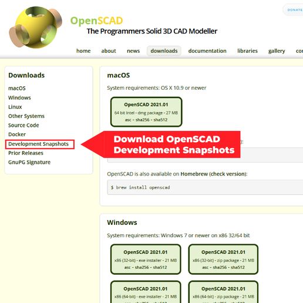Jump to macOS downloads in sidebar
303x303 pixels.
pyautogui.click(x=17, y=88)
